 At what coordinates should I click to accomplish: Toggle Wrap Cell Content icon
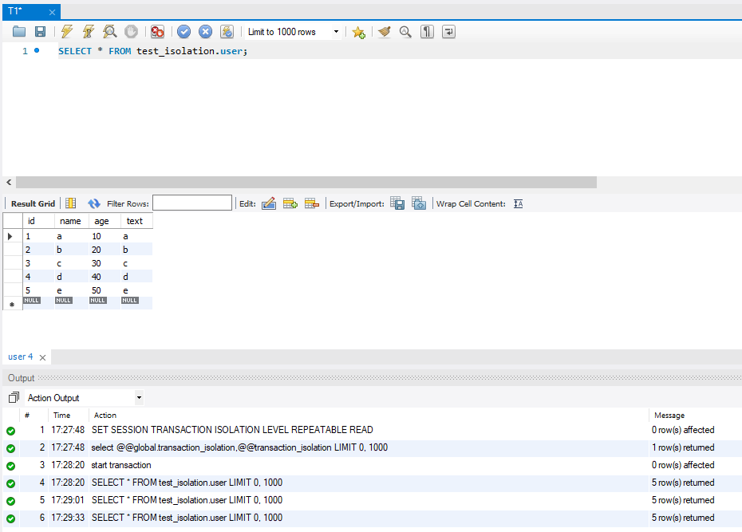click(x=518, y=204)
